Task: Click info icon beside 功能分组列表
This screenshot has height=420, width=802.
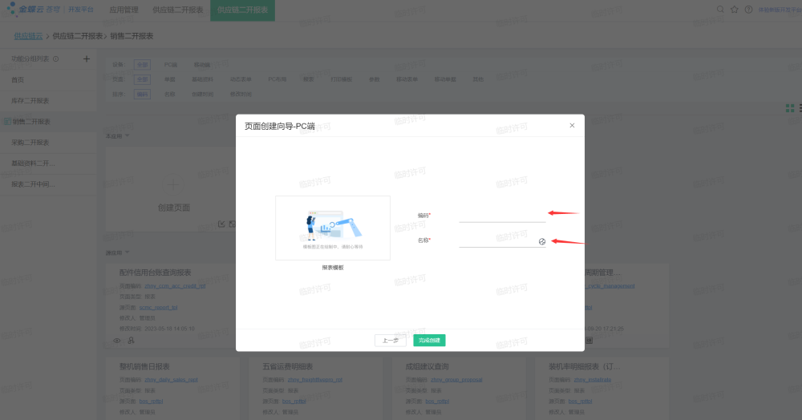Action: (x=56, y=59)
